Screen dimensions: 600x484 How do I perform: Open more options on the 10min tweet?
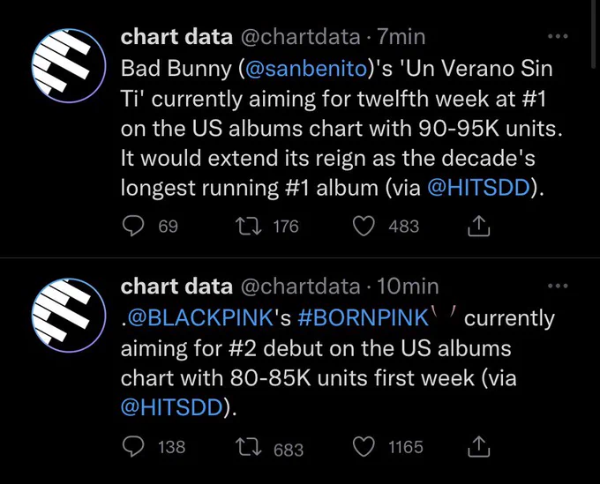click(558, 286)
